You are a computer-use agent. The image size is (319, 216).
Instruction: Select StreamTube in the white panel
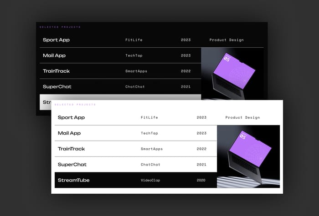point(74,180)
